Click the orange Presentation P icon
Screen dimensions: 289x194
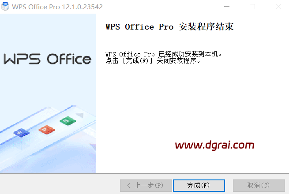(47, 130)
